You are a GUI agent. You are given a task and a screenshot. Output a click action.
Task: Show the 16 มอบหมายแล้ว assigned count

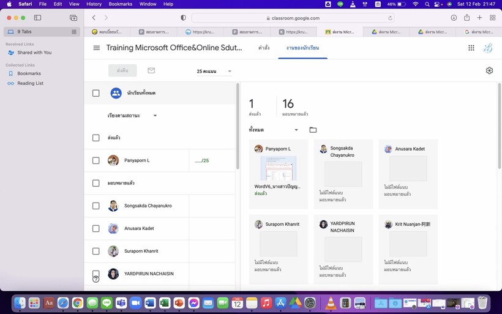[x=295, y=107]
